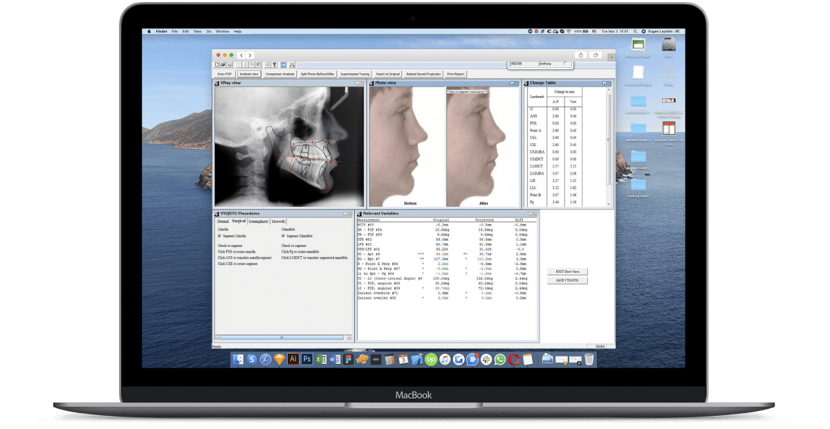Click the lateral skull X-ray image
Viewport: 830px width, 429px height.
coord(290,147)
